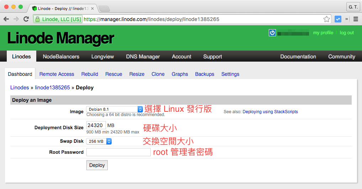Reload the page with the refresh icon
This screenshot has width=362, height=189.
click(26, 19)
